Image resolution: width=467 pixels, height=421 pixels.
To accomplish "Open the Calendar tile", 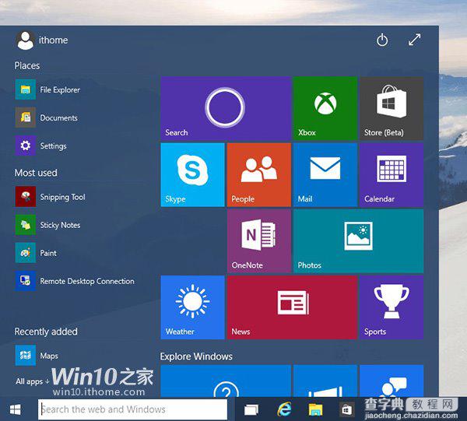I will (x=392, y=175).
